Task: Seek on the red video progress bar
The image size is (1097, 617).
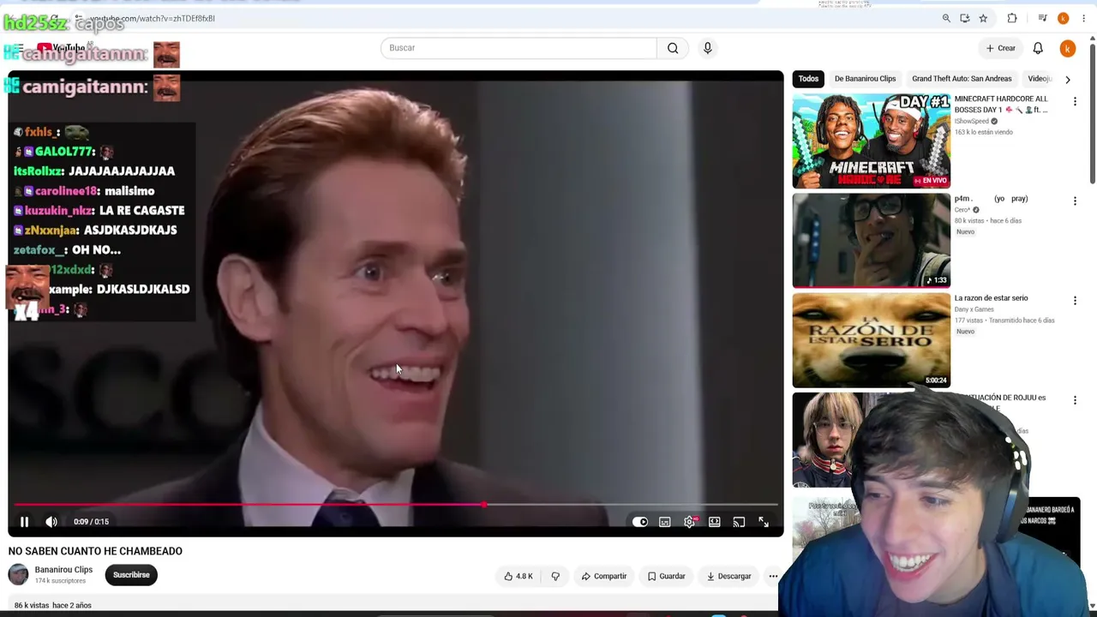Action: [x=396, y=505]
